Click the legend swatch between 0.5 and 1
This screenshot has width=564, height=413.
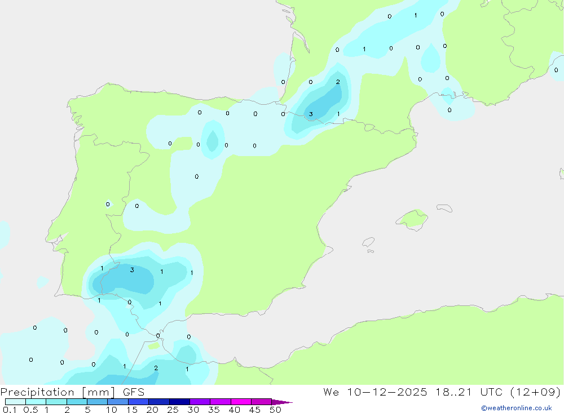coord(36,402)
